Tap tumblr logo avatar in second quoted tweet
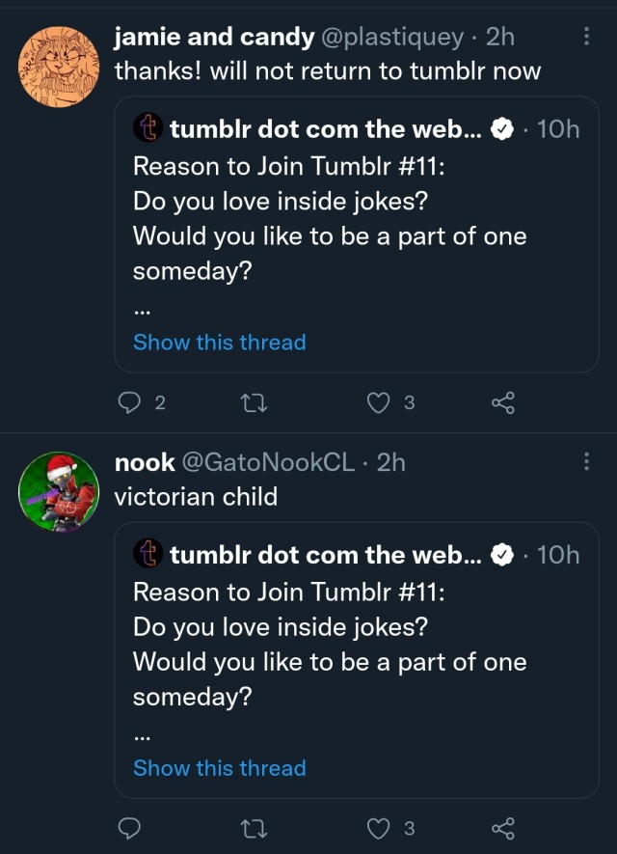Screen dimensions: 617x854 point(148,554)
